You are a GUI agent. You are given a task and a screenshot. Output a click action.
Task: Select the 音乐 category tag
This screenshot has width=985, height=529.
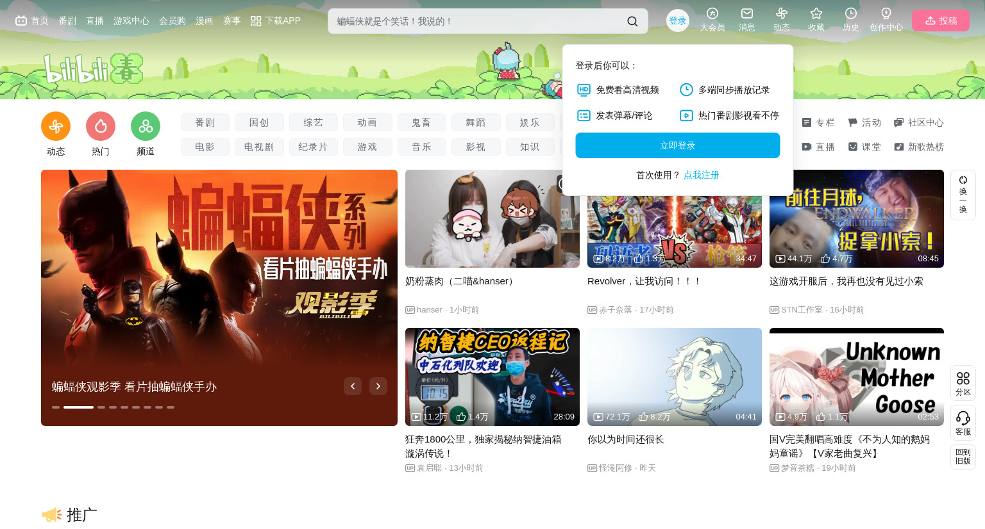click(x=422, y=147)
